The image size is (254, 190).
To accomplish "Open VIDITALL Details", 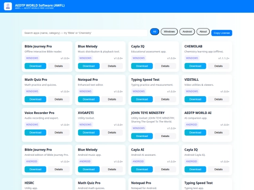I will pyautogui.click(x=219, y=99).
